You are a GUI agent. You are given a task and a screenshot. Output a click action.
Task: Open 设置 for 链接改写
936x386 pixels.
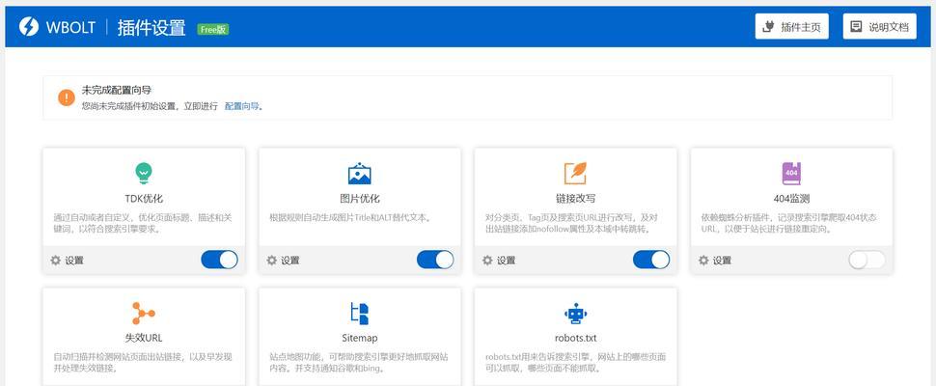pos(499,261)
